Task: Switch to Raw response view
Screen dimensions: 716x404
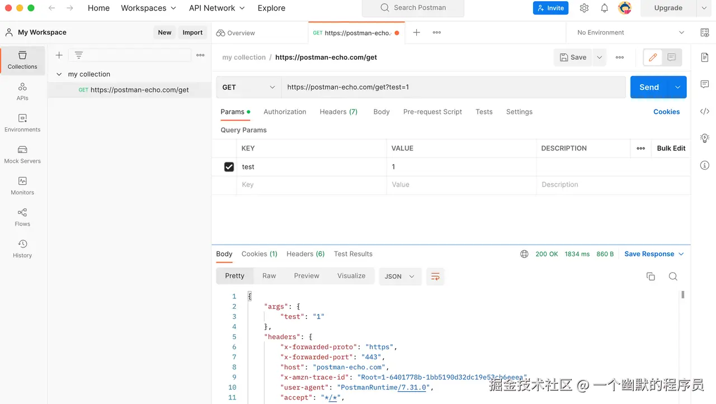Action: (269, 276)
